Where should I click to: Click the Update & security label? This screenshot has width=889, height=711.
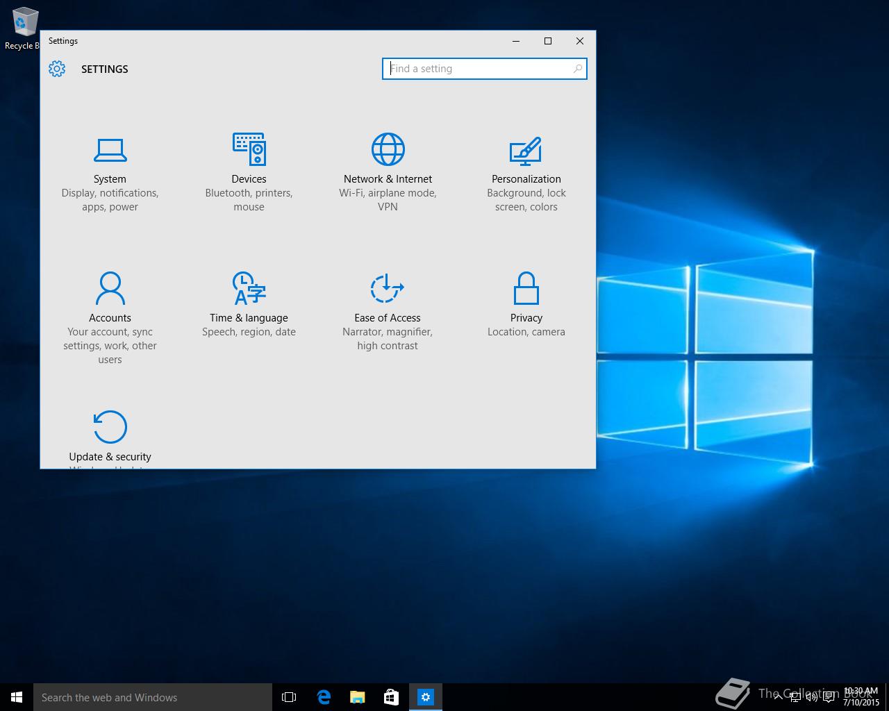[110, 457]
